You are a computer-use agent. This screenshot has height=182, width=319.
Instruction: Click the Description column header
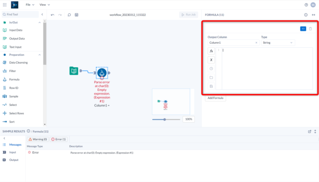[x=76, y=146]
